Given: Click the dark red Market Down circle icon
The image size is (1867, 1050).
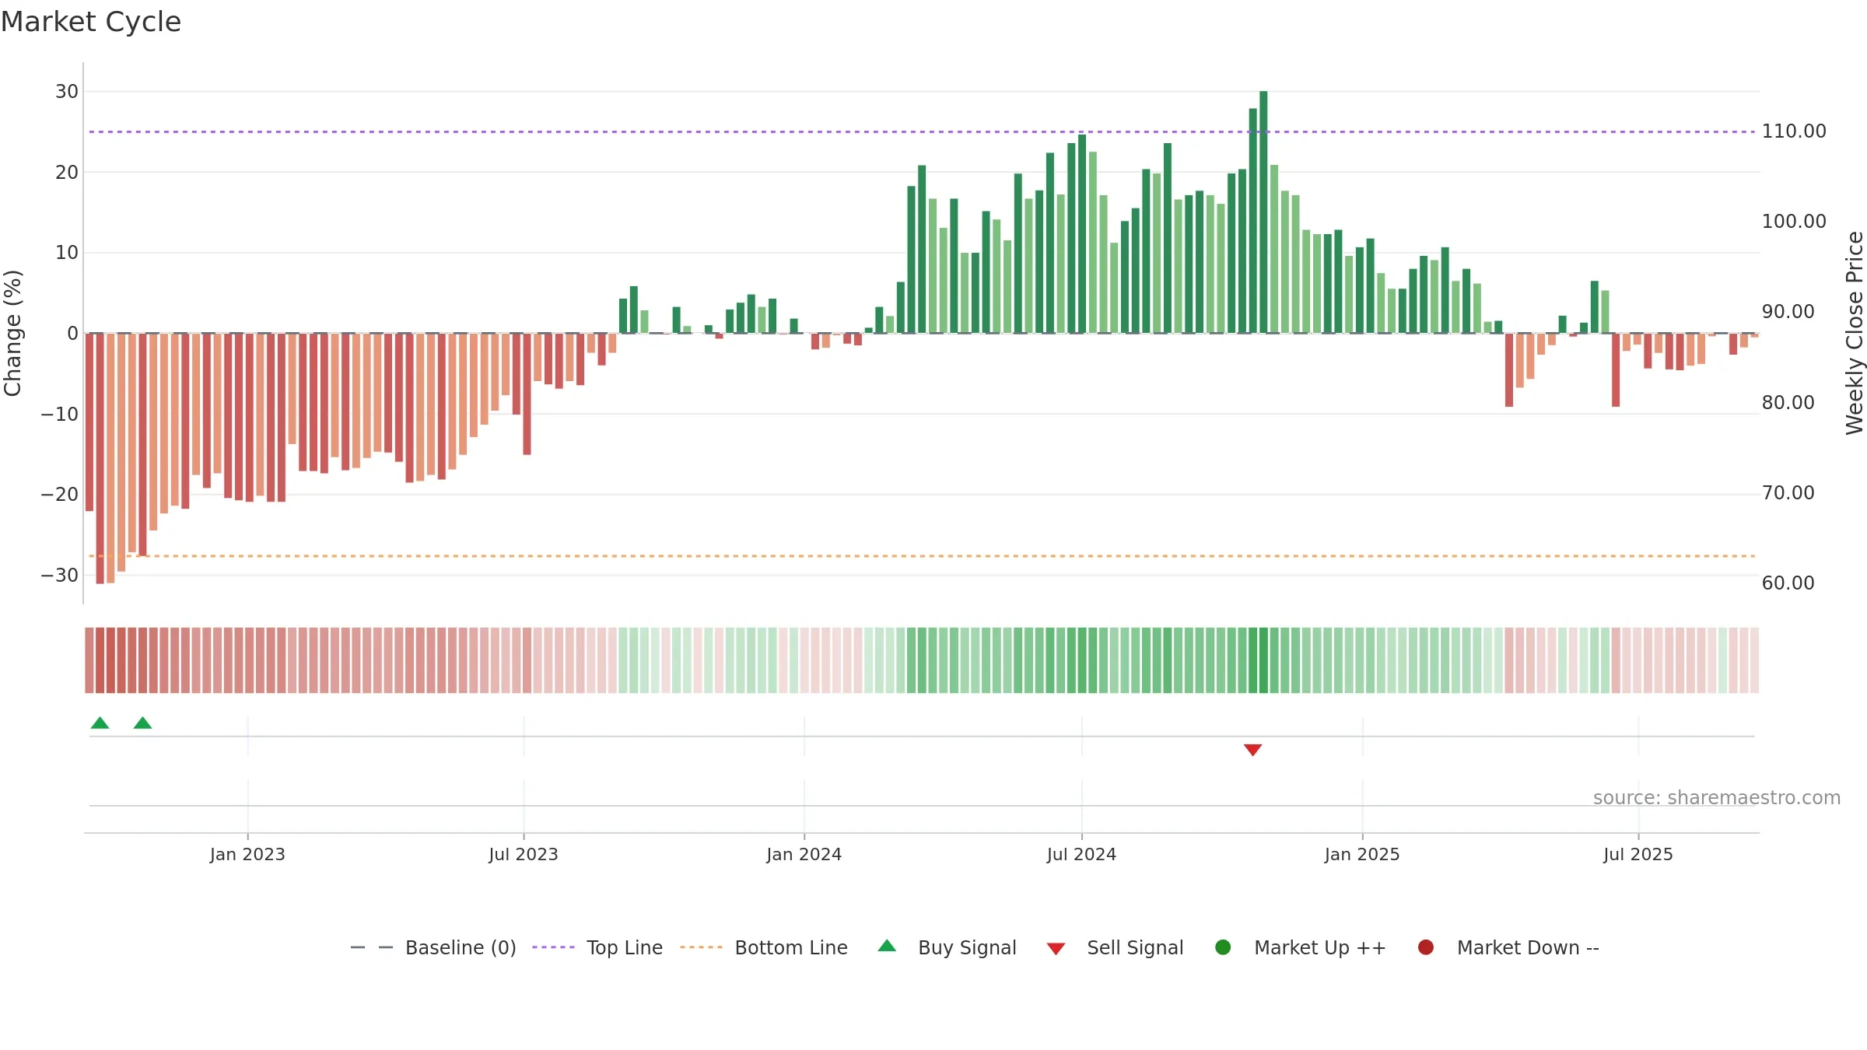Looking at the screenshot, I should pos(1426,947).
